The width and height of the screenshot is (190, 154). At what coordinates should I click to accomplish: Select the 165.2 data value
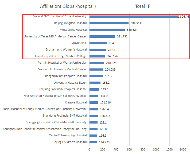[x=106, y=83]
